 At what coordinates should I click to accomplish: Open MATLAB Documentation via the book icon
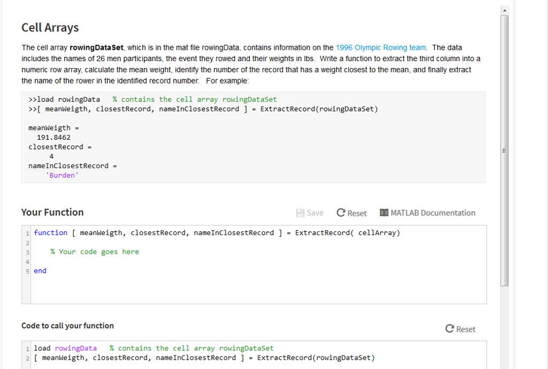click(x=384, y=213)
